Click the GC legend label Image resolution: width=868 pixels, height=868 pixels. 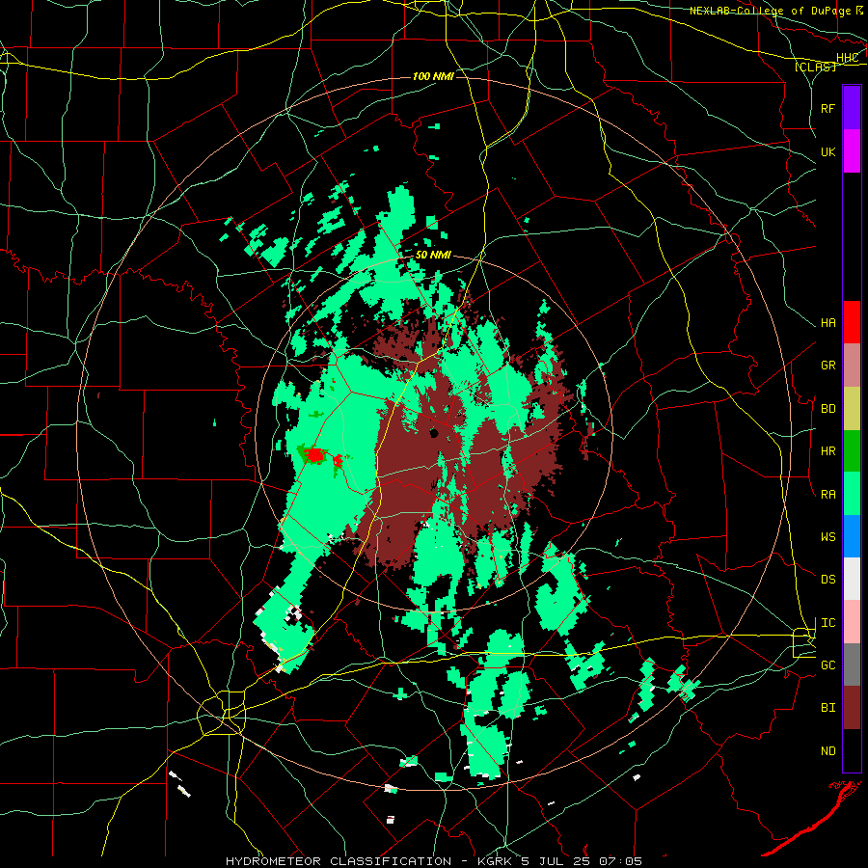point(828,665)
